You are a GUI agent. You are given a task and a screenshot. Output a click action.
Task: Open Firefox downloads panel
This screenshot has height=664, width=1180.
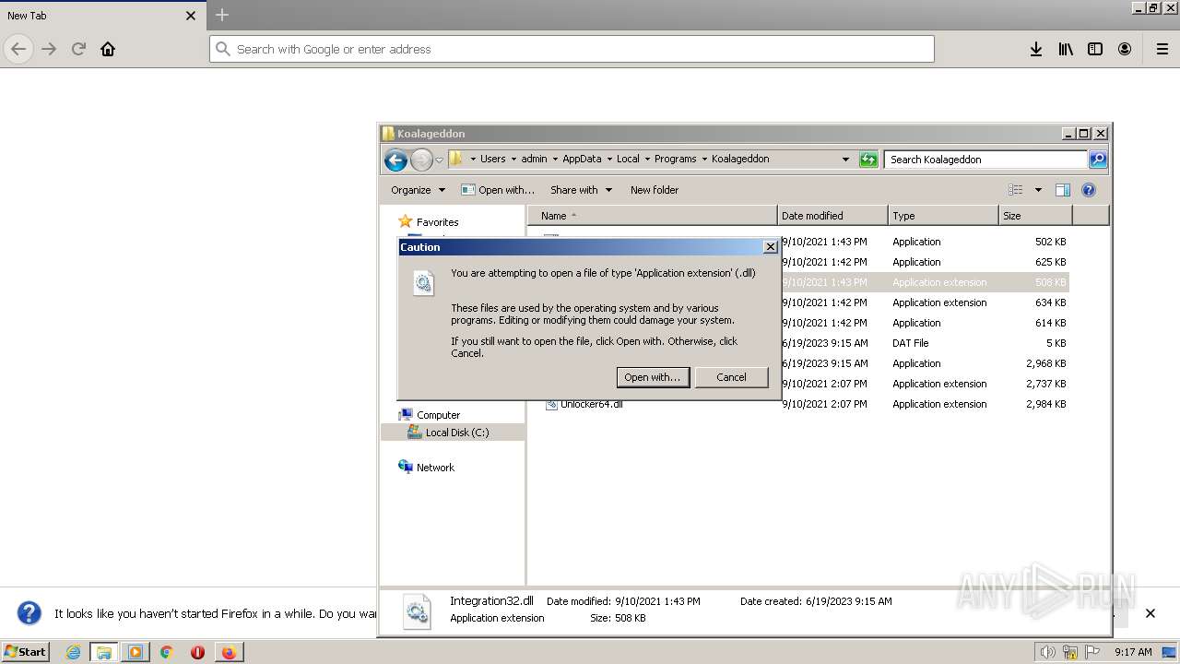[1036, 49]
